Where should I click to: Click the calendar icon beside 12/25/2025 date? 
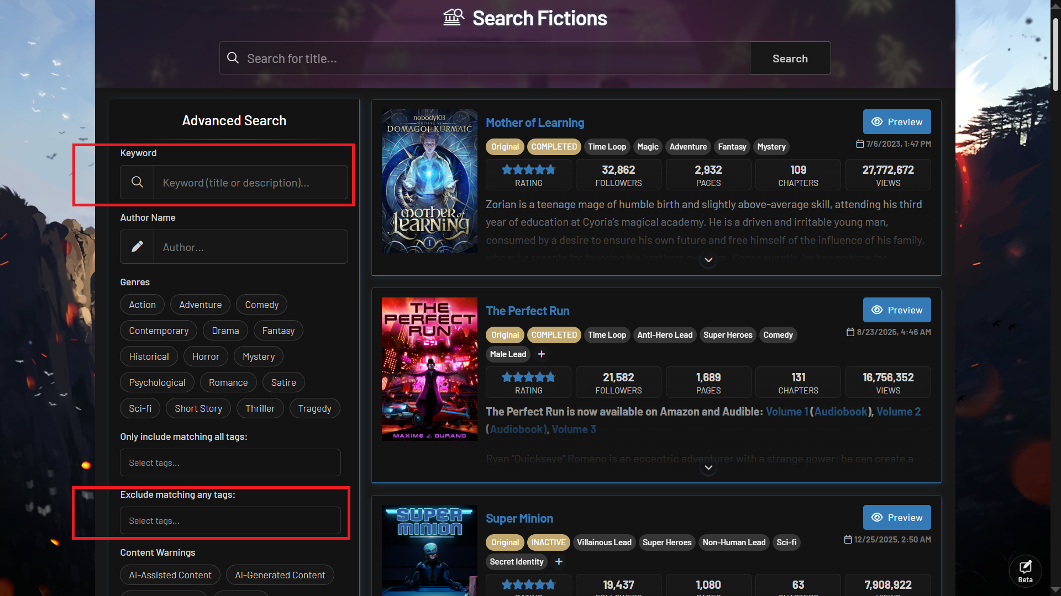coord(848,540)
